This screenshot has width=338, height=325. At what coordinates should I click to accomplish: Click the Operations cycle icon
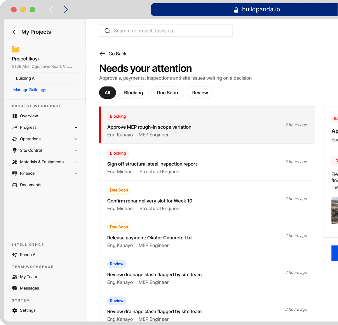pos(15,139)
